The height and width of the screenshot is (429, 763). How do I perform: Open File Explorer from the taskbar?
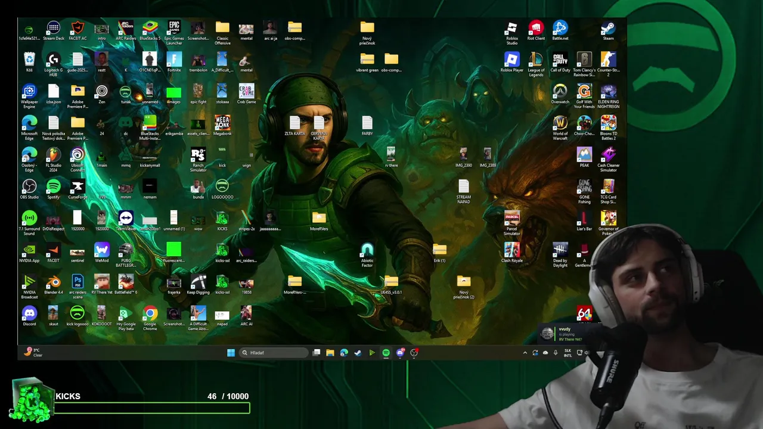pyautogui.click(x=330, y=353)
